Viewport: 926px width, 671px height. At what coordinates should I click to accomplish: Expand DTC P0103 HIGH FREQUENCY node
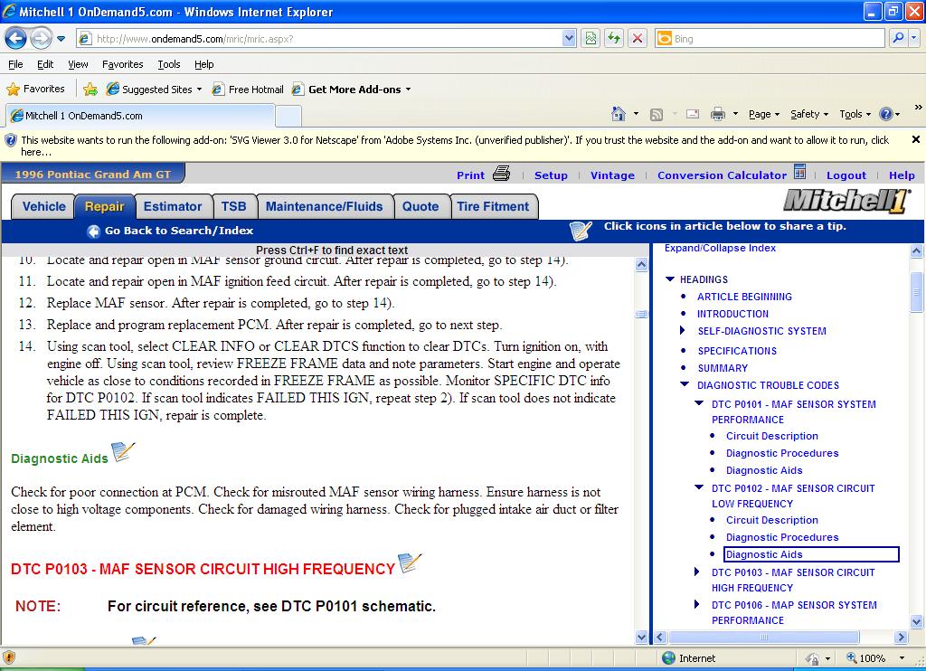pyautogui.click(x=697, y=572)
